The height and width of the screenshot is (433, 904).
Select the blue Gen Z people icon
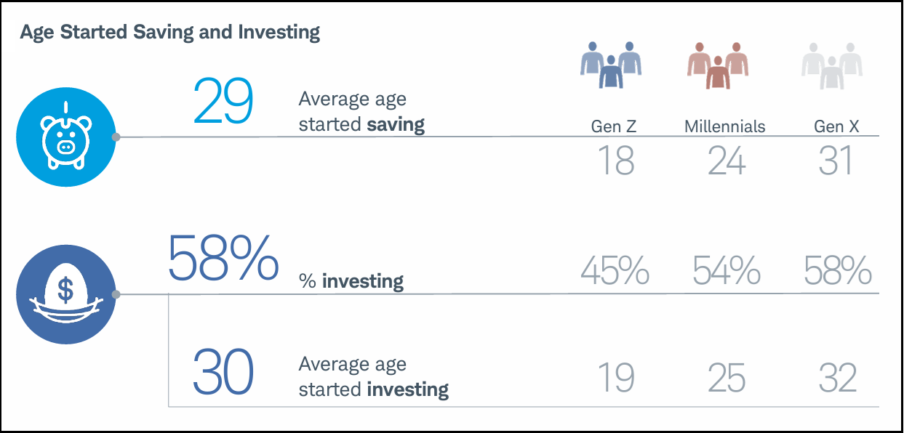click(611, 65)
